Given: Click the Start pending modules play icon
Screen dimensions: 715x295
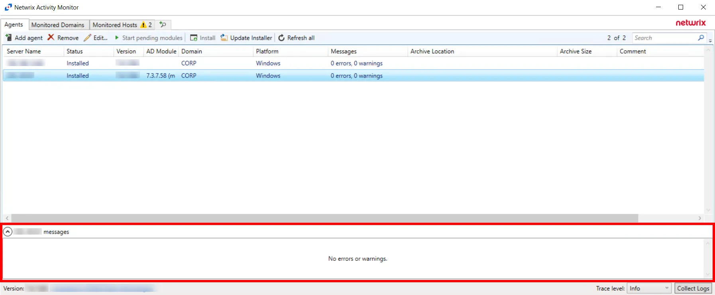Looking at the screenshot, I should (x=117, y=38).
